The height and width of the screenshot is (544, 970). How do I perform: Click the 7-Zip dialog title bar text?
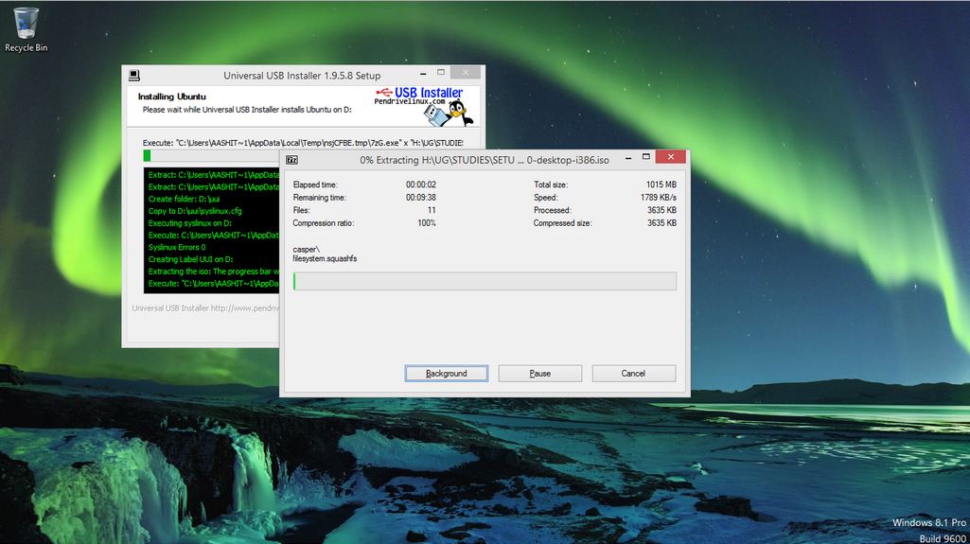click(x=485, y=160)
